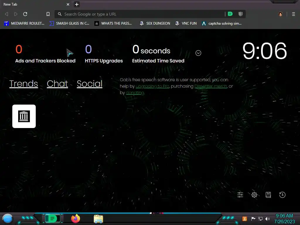Open the top site tile with building icon
The height and width of the screenshot is (225, 300).
[x=24, y=116]
